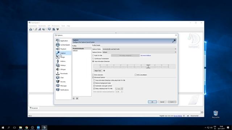This screenshot has width=232, height=130.
Task: Click the Contacts toolbar icon
Action: coord(54,29)
